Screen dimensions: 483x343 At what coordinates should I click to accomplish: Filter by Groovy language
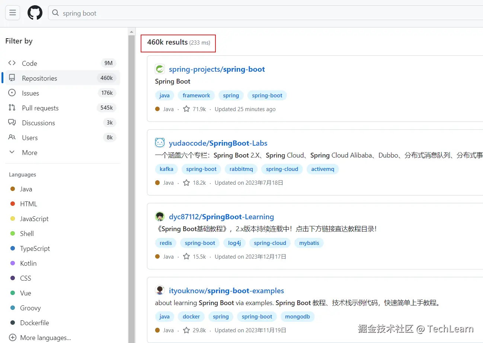click(x=31, y=308)
